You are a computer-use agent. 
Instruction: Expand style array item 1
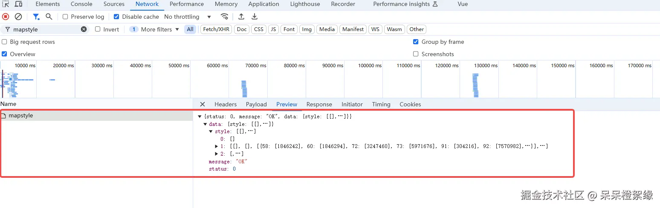(217, 146)
